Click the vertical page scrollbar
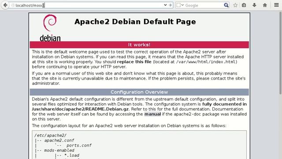Viewport: 282px width, 159px height. point(280,53)
